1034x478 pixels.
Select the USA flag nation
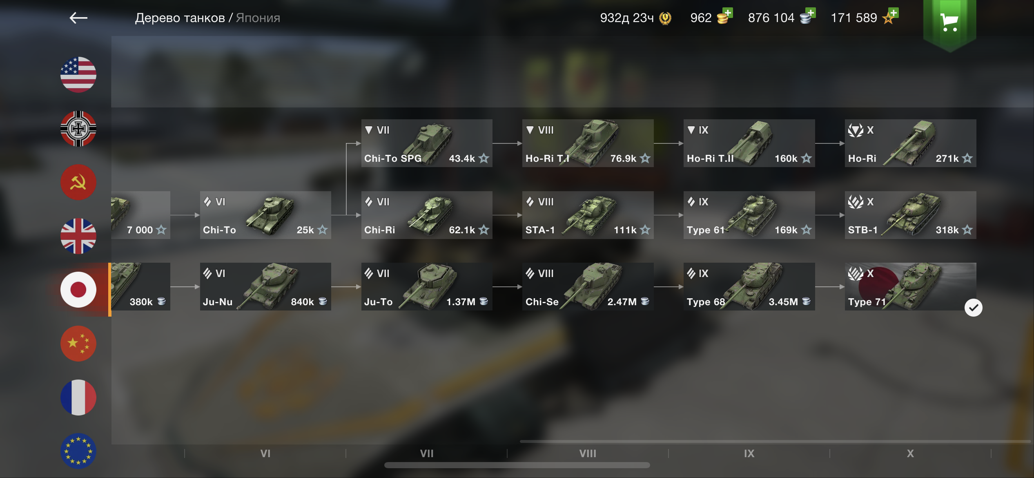point(78,75)
